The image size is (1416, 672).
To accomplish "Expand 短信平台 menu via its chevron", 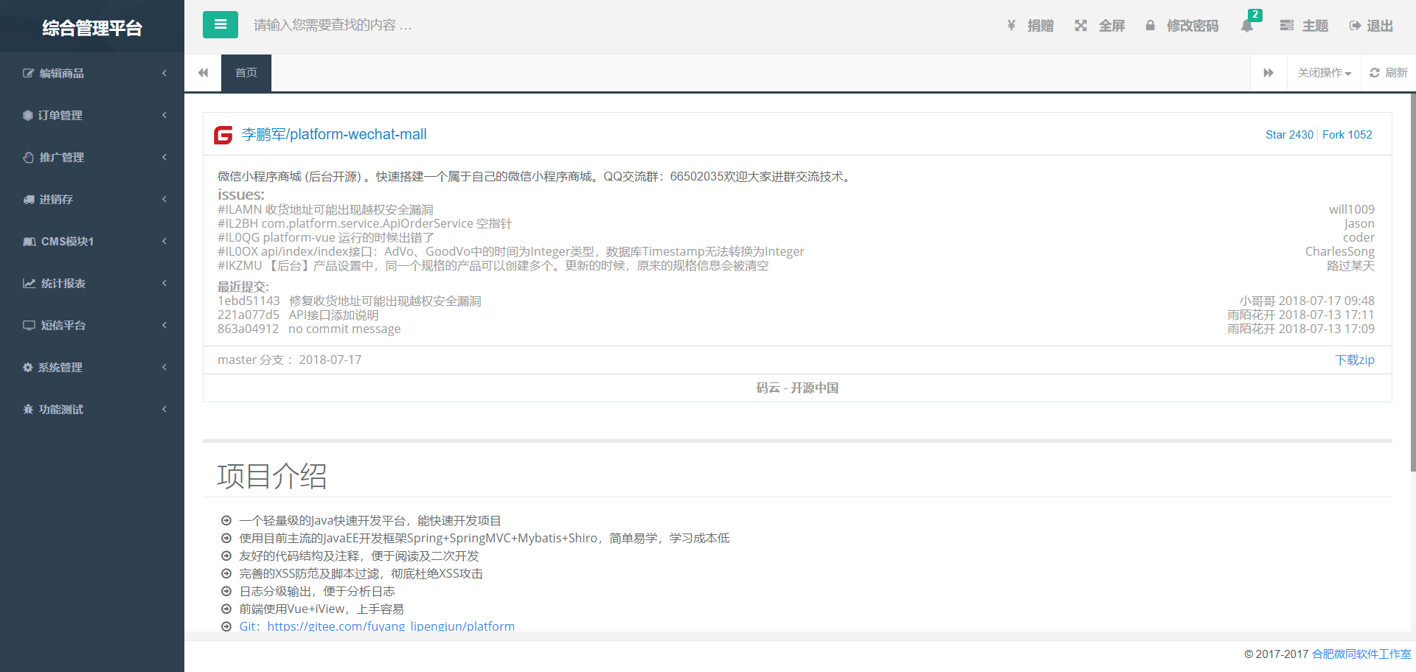I will [164, 325].
